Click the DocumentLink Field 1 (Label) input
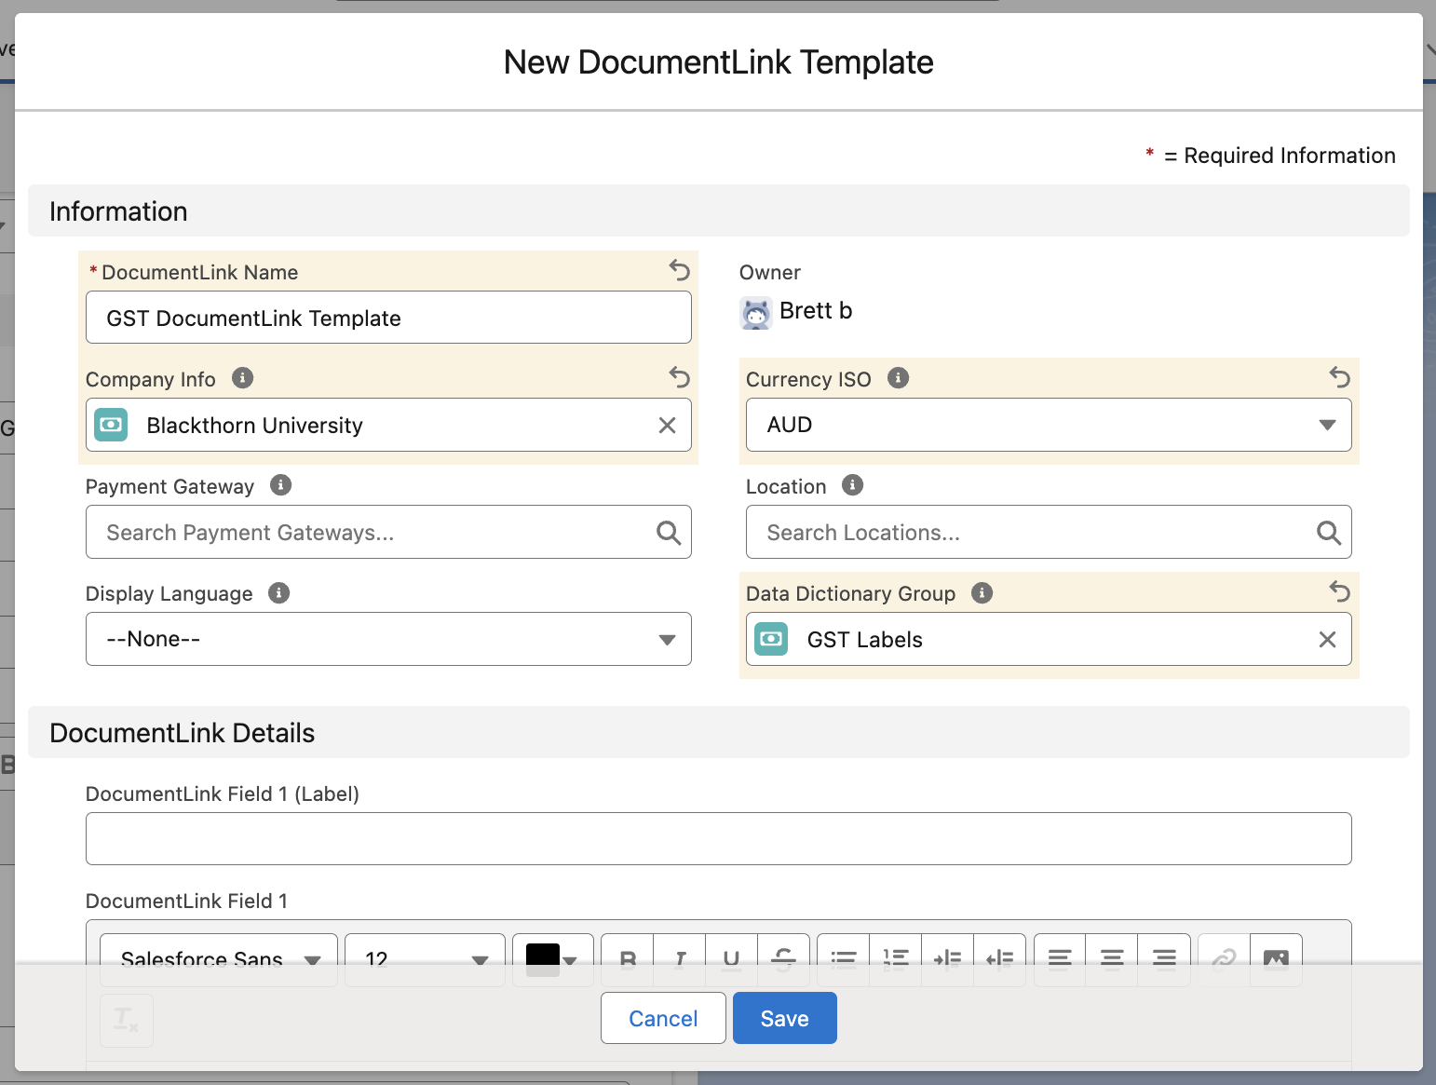This screenshot has width=1436, height=1085. click(x=718, y=838)
